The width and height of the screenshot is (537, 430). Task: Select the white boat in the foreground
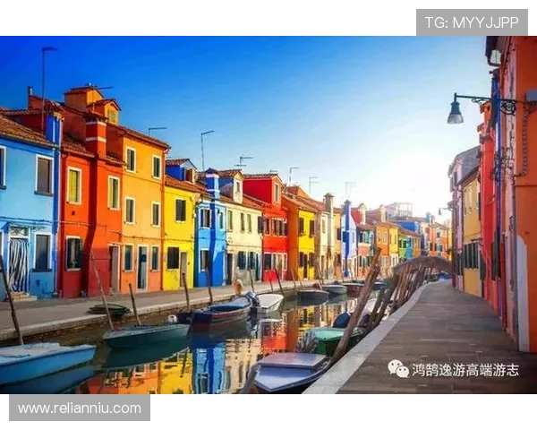pos(285,369)
